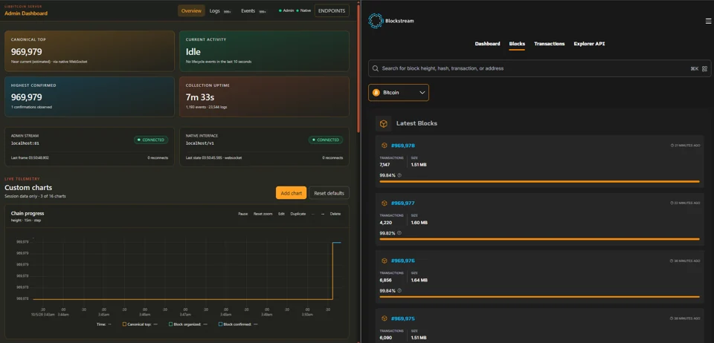Click the help icon beside 99.82%
Viewport: 714px width, 343px height.
399,233
